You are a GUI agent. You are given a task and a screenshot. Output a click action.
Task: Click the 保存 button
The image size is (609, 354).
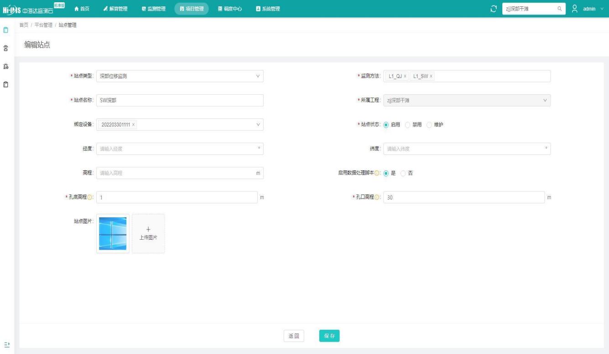coord(329,336)
